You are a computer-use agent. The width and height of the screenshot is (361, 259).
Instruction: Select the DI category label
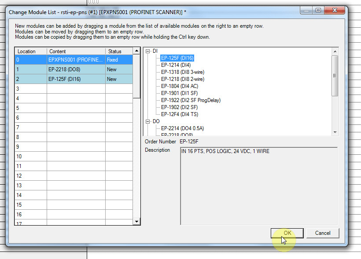[155, 51]
